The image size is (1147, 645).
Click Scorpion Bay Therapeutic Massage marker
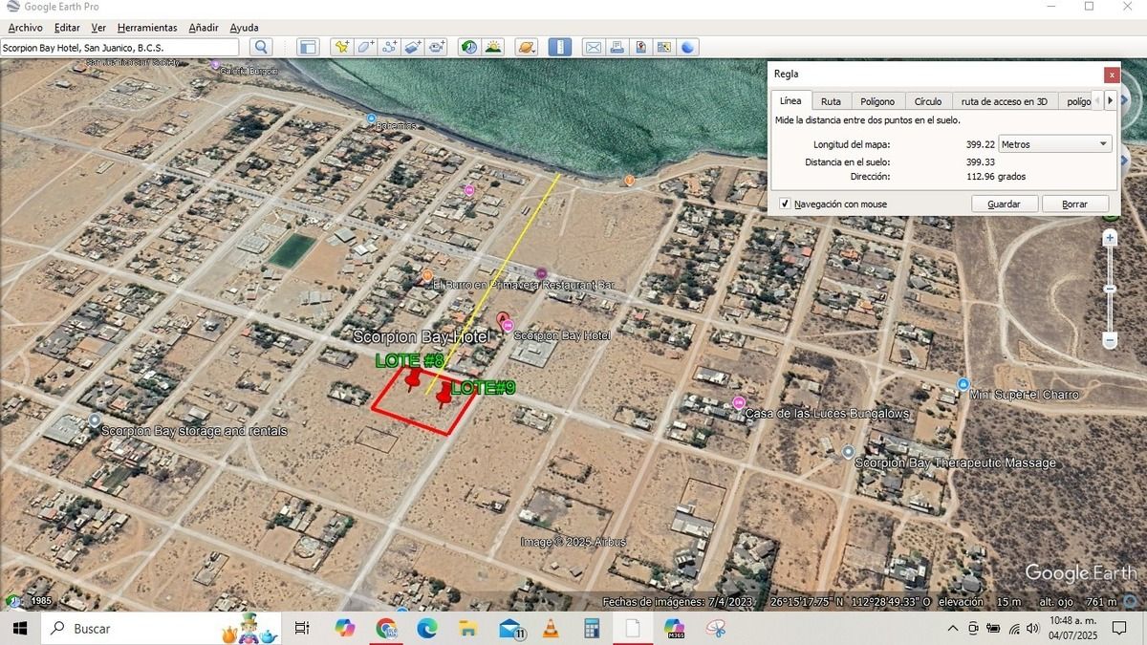pos(849,451)
